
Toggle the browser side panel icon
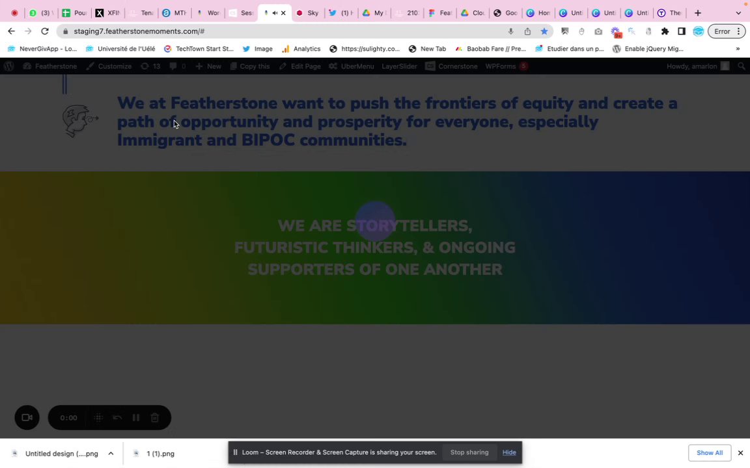tap(682, 31)
